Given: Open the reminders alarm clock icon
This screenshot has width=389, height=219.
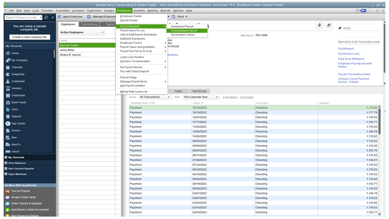Looking at the screenshot, I should (x=358, y=11).
